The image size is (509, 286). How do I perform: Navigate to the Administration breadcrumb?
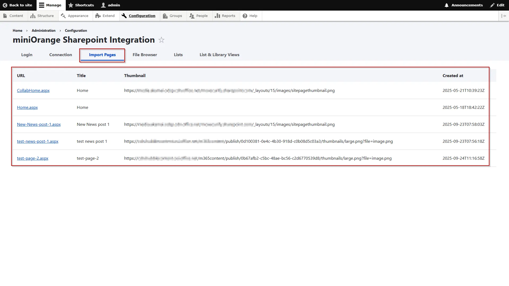pos(43,30)
